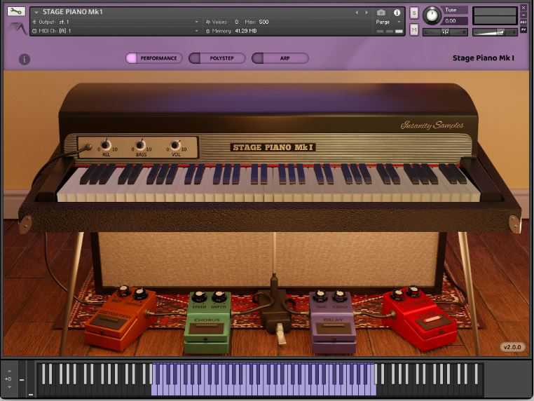534x401 pixels.
Task: Click the left knob on orange pedal
Action: pos(123,291)
